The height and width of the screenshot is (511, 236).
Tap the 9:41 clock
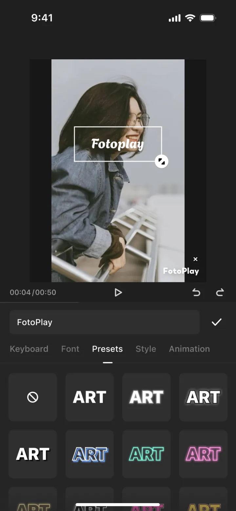[x=42, y=18]
